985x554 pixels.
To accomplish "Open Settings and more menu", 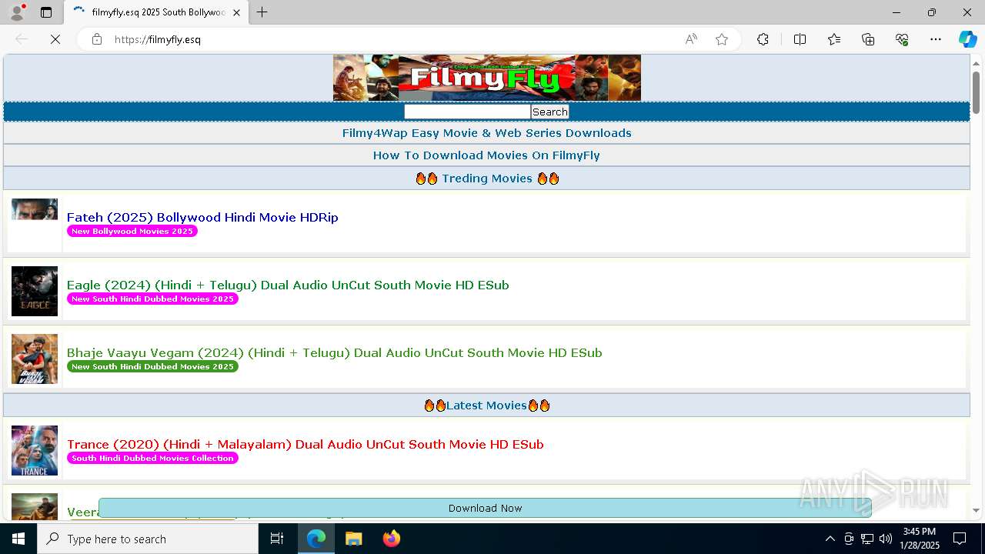I will (936, 39).
